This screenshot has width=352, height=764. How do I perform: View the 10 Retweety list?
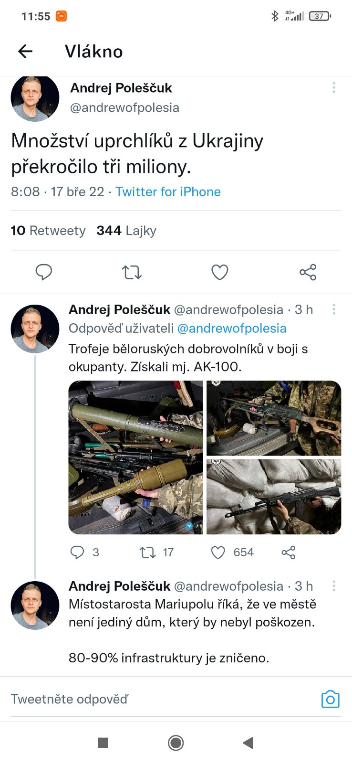(x=48, y=231)
